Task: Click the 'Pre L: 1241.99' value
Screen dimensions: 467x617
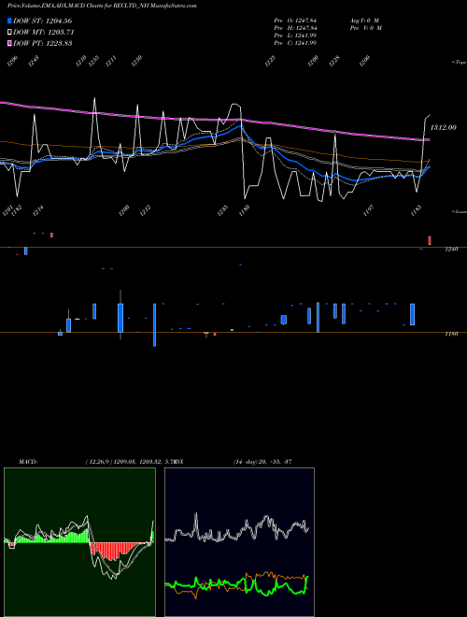Action: (x=295, y=36)
